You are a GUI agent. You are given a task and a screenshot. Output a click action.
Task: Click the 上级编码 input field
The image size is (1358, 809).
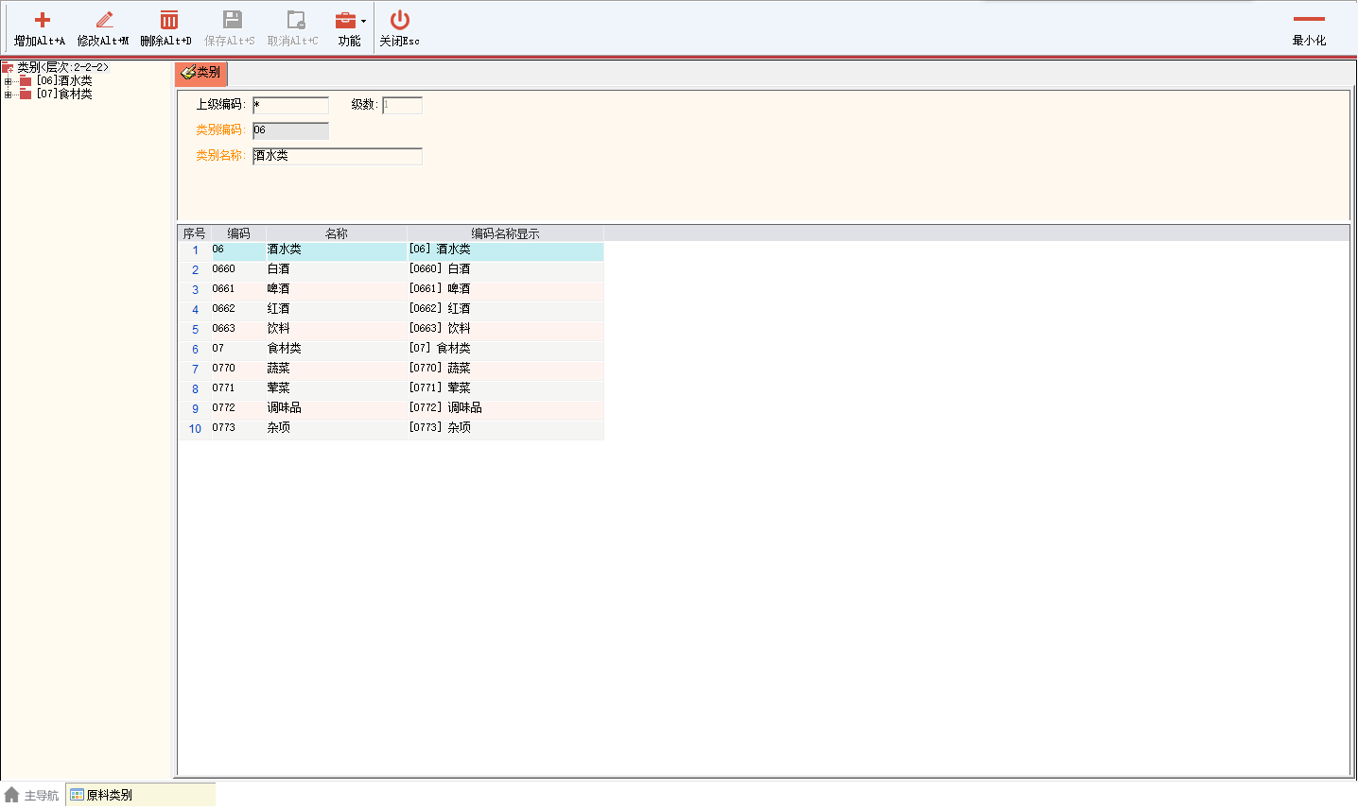click(x=290, y=105)
